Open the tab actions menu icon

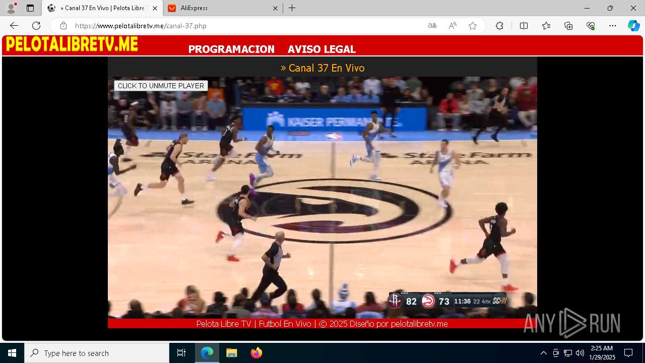pyautogui.click(x=30, y=8)
